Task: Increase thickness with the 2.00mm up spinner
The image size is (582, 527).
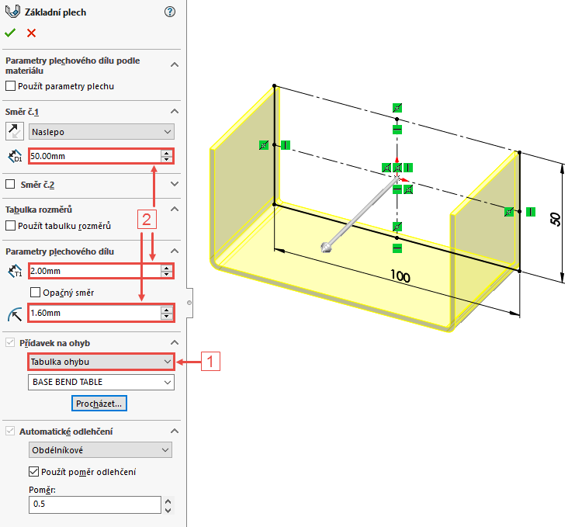Action: click(167, 268)
